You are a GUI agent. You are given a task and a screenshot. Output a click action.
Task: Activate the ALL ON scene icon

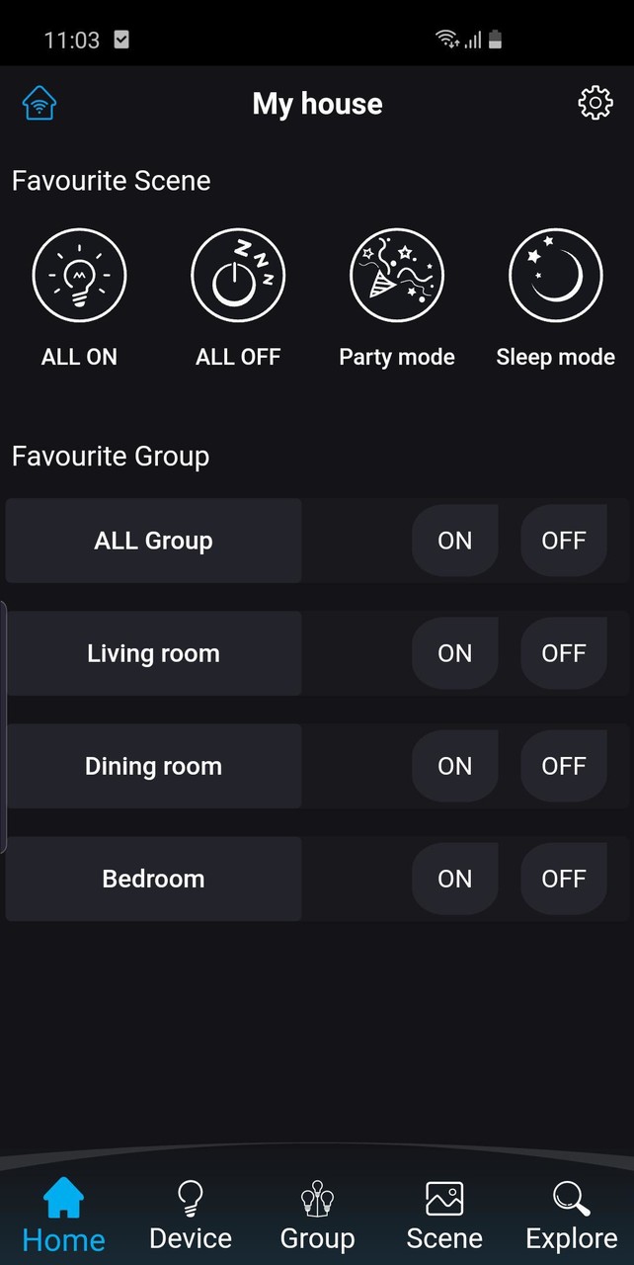point(79,275)
